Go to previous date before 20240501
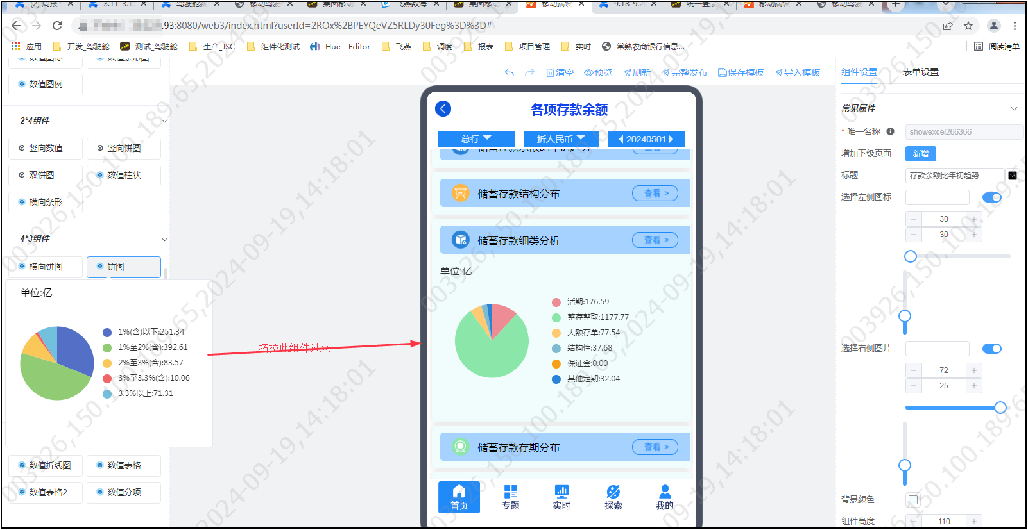Image resolution: width=1028 pixels, height=530 pixels. [621, 139]
